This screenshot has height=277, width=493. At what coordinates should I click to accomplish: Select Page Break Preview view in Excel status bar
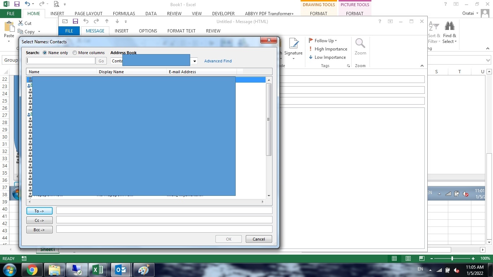click(x=422, y=258)
